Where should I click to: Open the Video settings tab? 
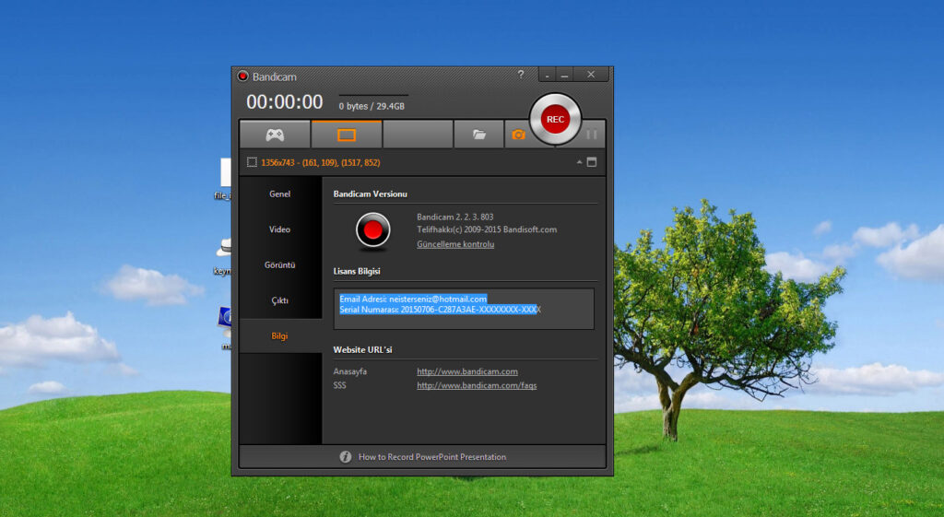[280, 229]
